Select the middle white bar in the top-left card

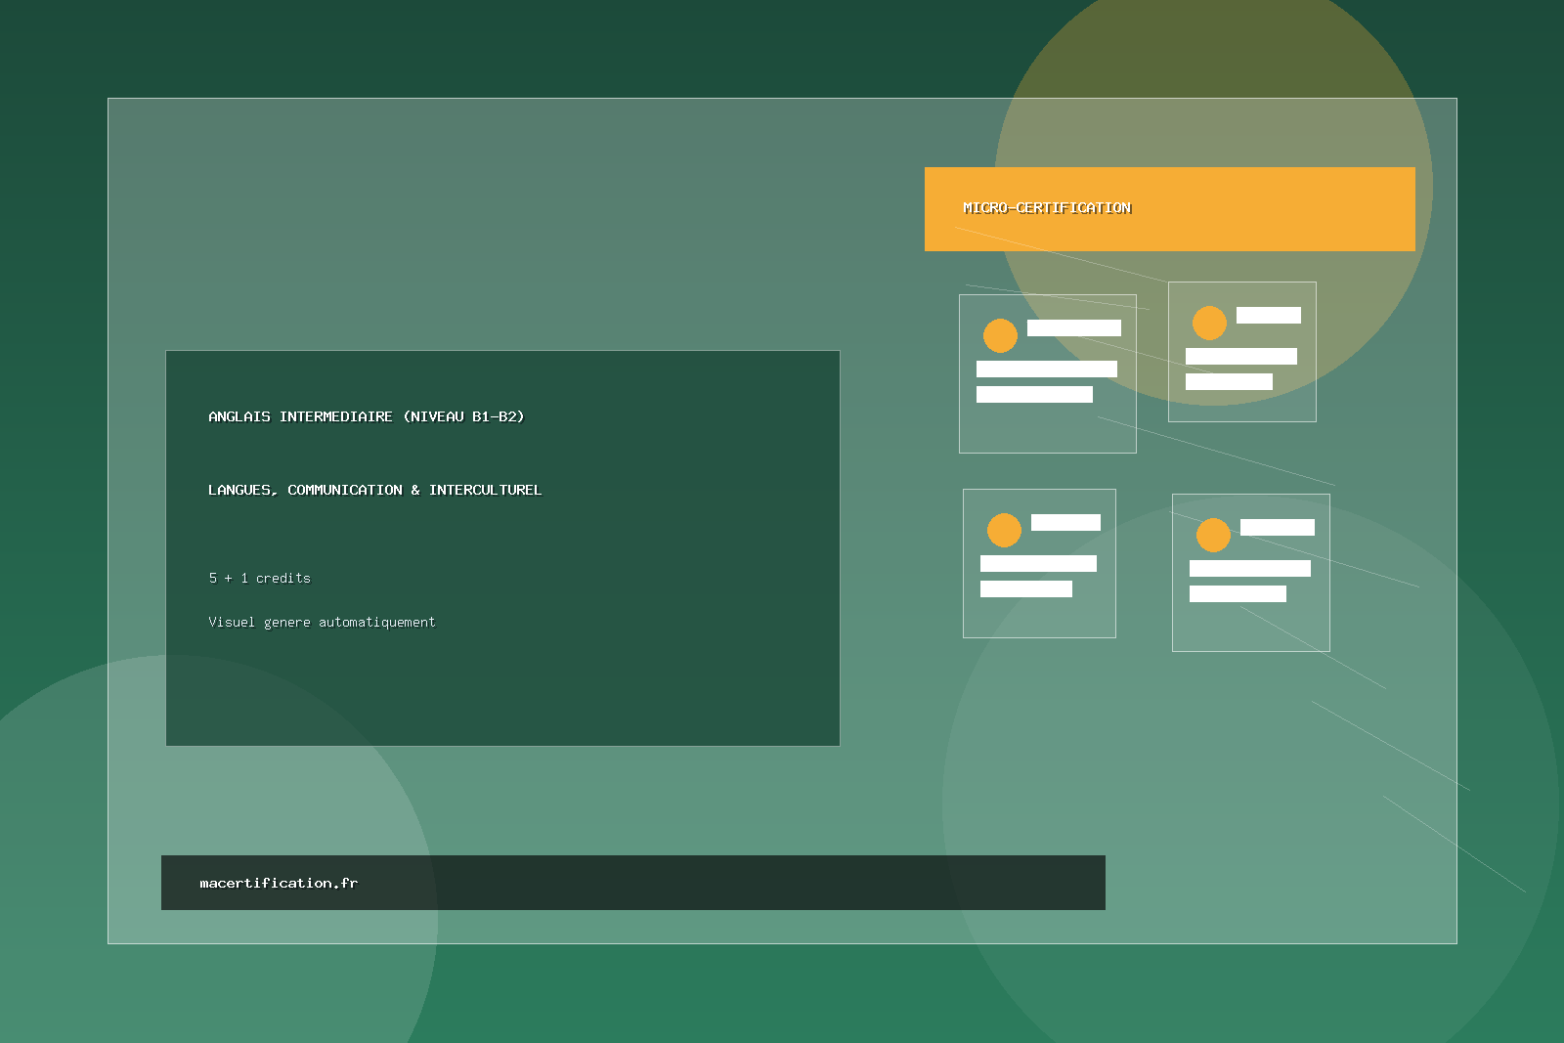(x=1046, y=369)
